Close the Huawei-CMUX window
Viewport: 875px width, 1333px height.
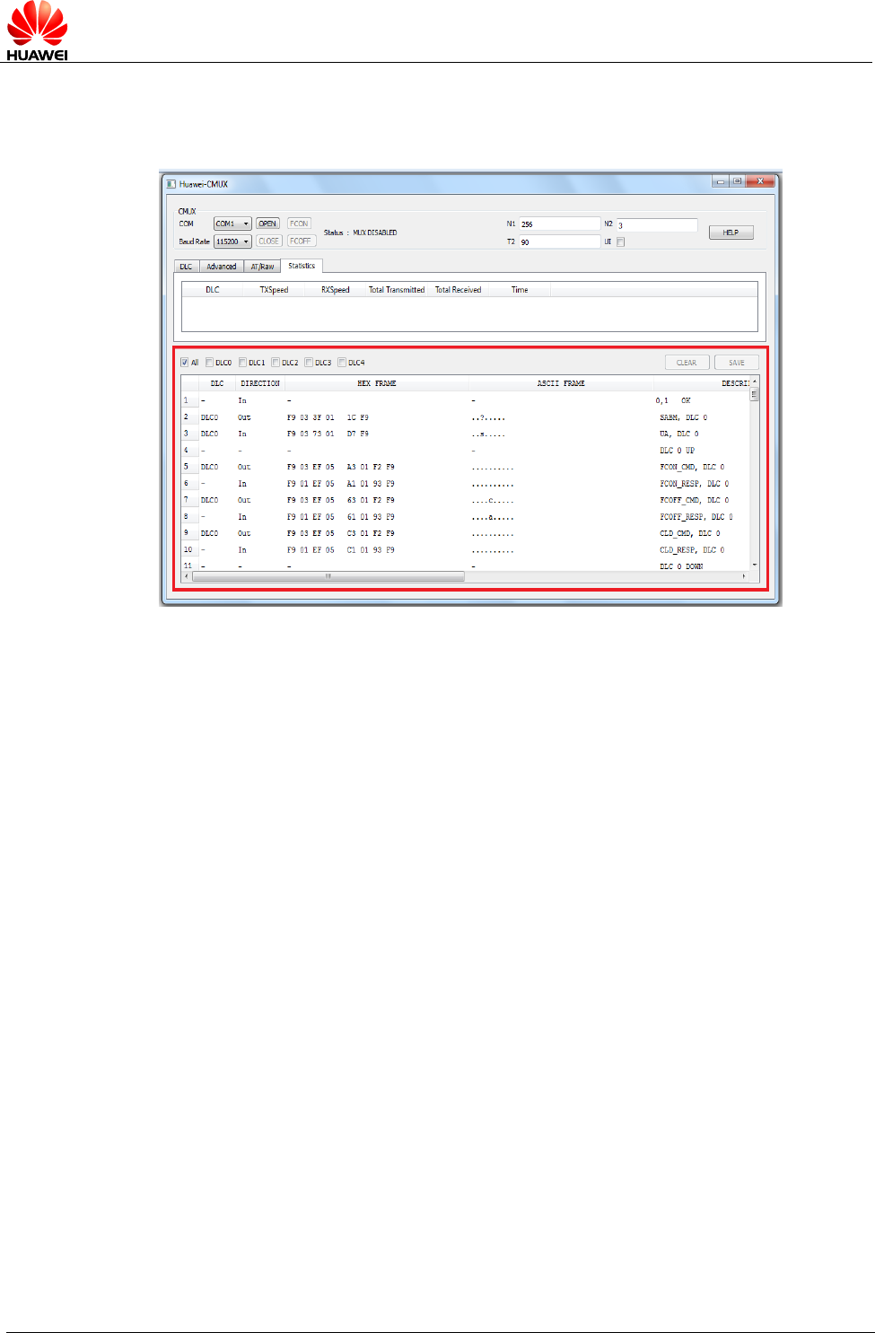pyautogui.click(x=760, y=181)
